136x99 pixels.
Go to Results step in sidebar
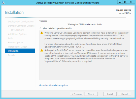click(x=11, y=55)
